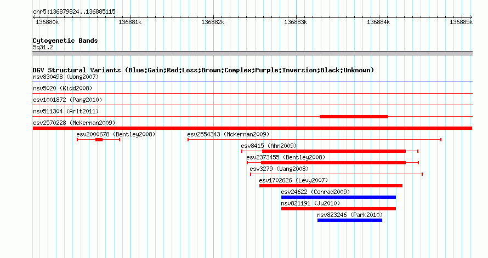The height and width of the screenshot is (258, 488).
Task: Click the Cytogenetic Bands track title
Action: [x=65, y=41]
